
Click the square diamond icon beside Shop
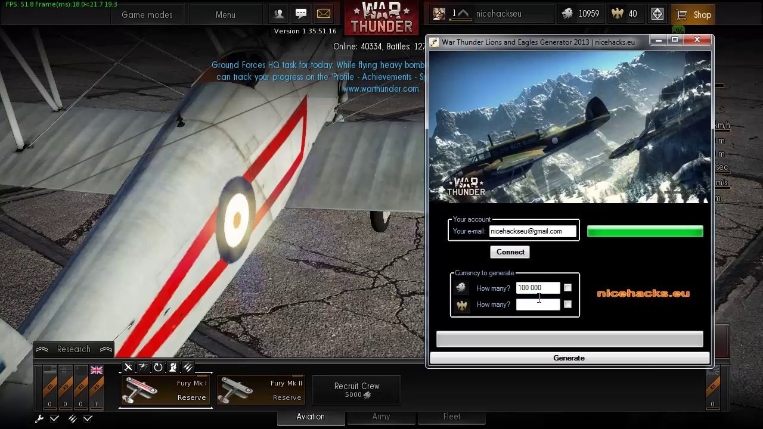(x=657, y=14)
